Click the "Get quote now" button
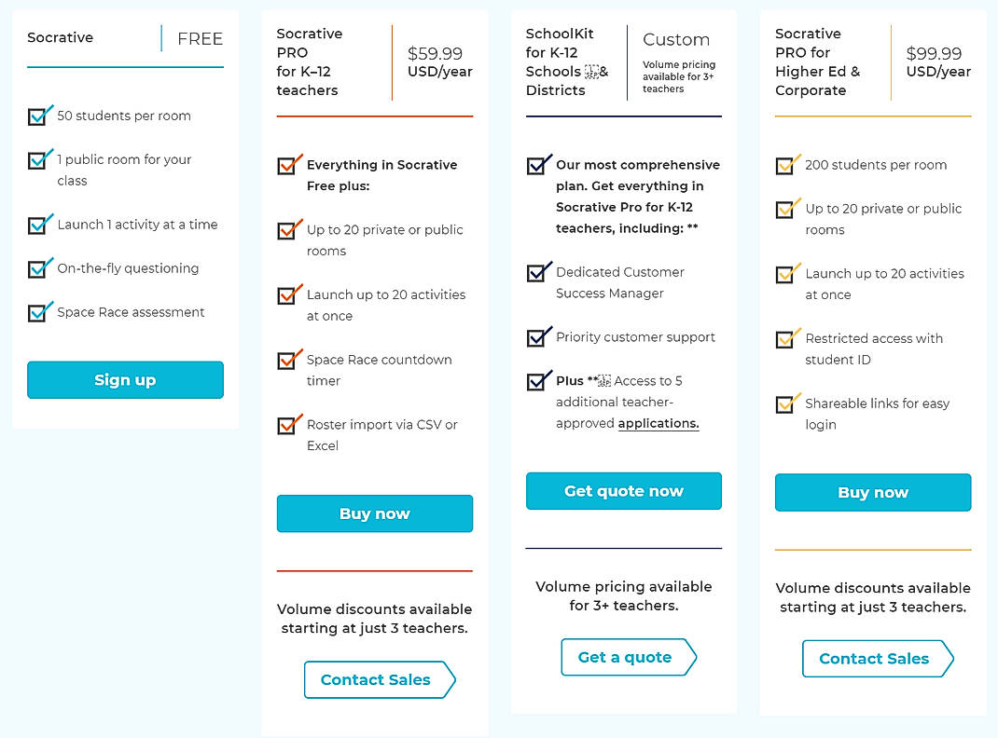998x738 pixels. click(623, 491)
